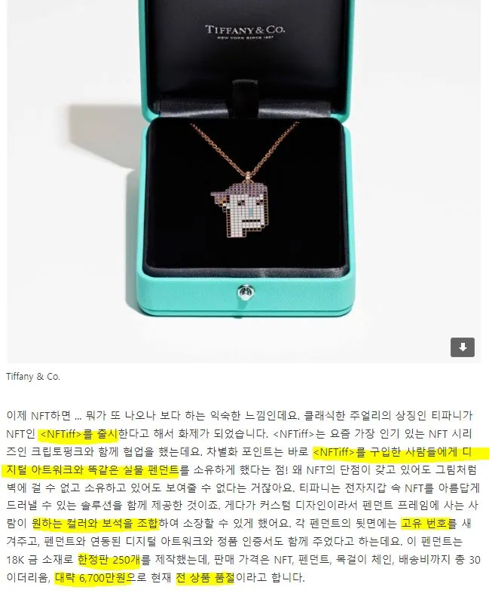Click the download arrow icon on the photo
The height and width of the screenshot is (593, 489).
click(462, 347)
